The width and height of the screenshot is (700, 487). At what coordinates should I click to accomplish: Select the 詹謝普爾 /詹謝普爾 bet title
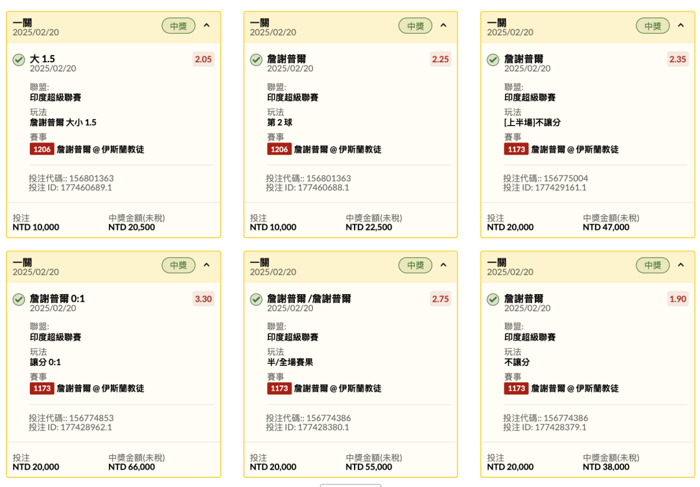click(309, 299)
